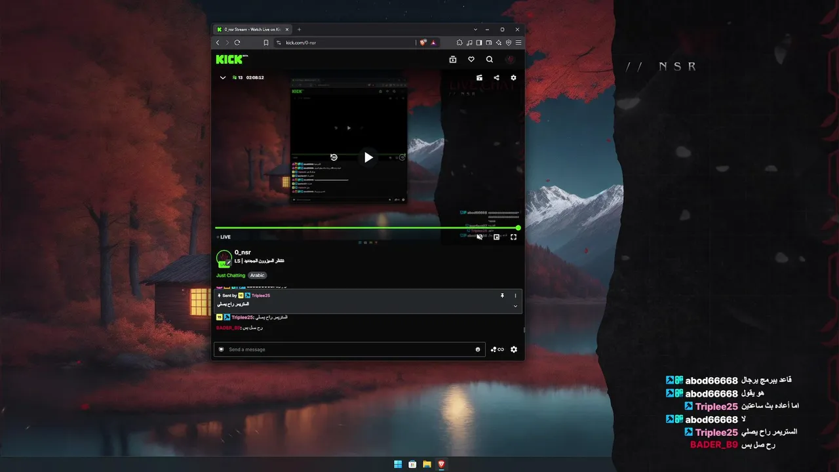The height and width of the screenshot is (472, 839).
Task: Open the Microsoft Store taskbar icon
Action: click(412, 464)
